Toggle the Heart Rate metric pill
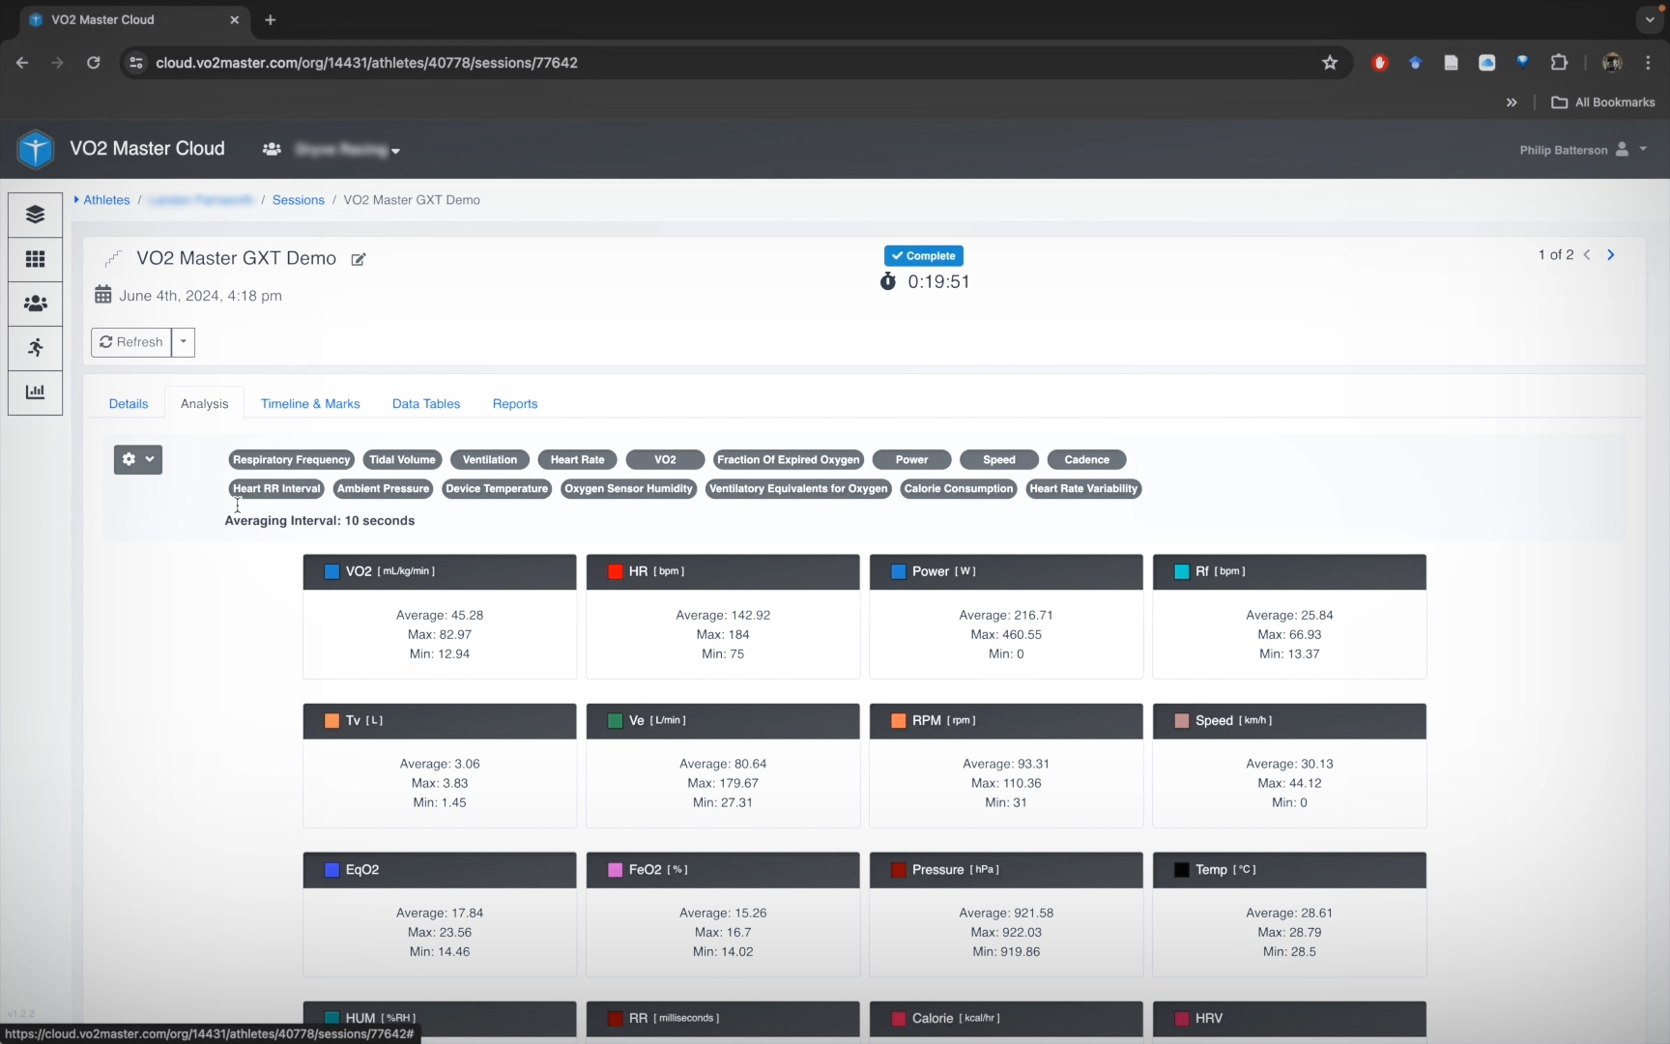Viewport: 1670px width, 1044px height. [x=578, y=460]
